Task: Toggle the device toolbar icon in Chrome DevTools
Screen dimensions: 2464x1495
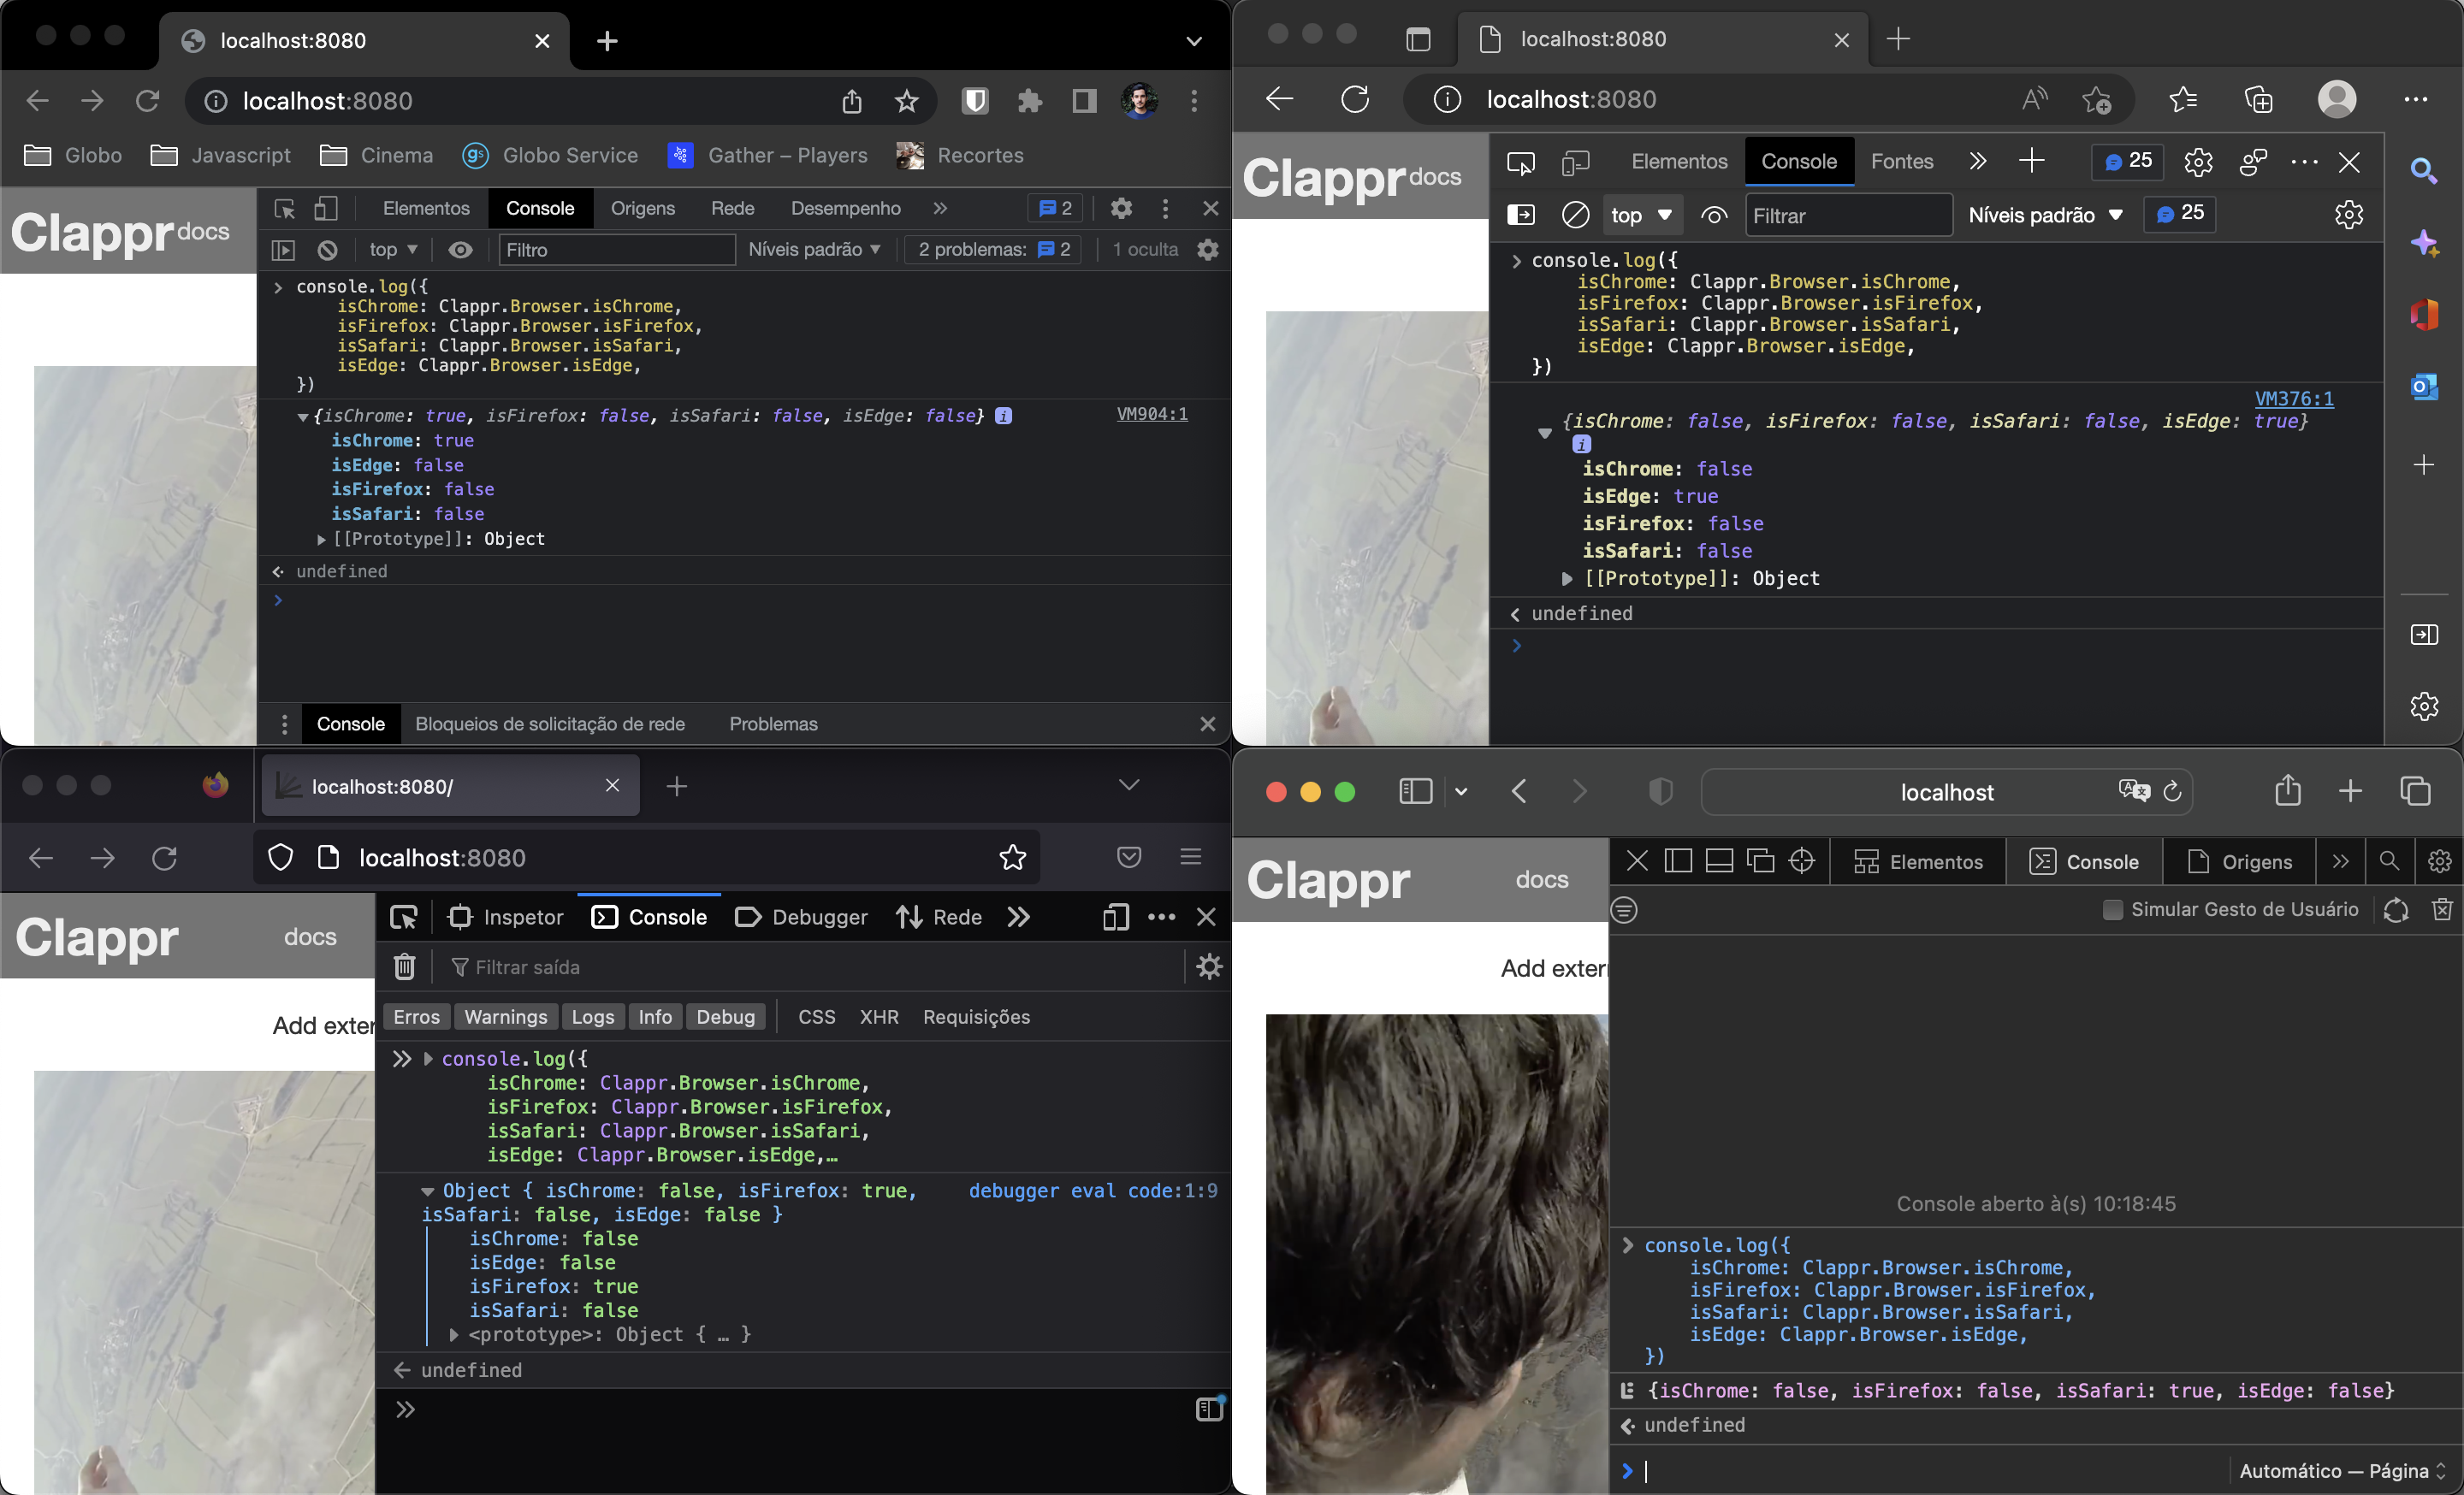Action: point(325,208)
